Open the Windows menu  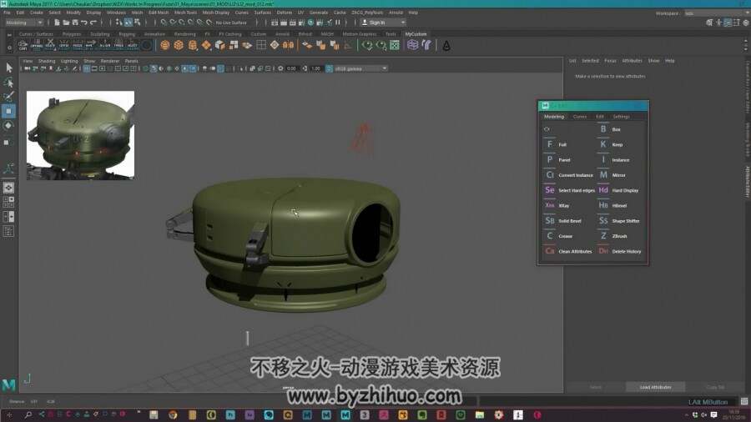click(x=116, y=13)
